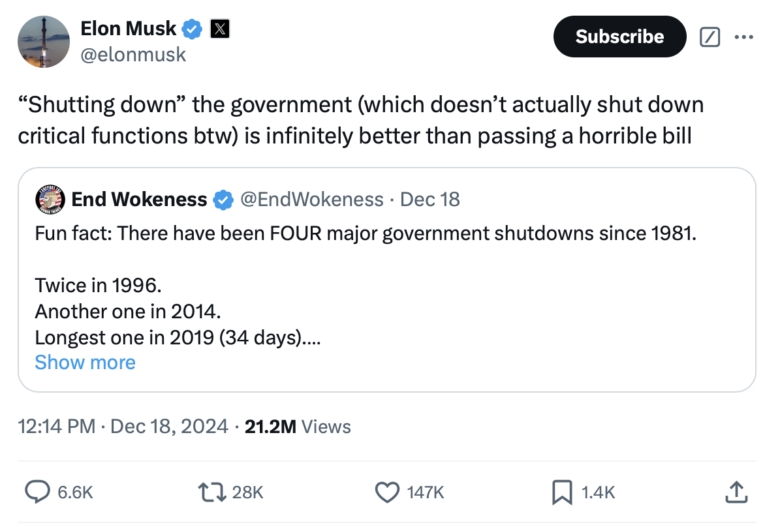
Task: Click the X affiliation badge icon
Action: pyautogui.click(x=219, y=29)
